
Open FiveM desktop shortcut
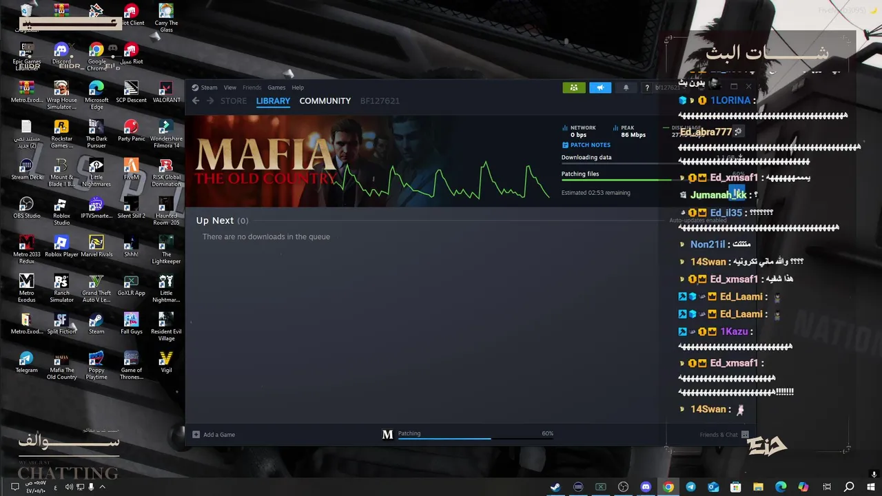click(x=131, y=169)
